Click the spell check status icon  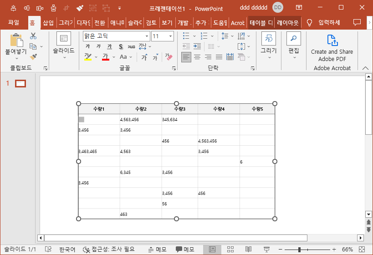coord(48,249)
